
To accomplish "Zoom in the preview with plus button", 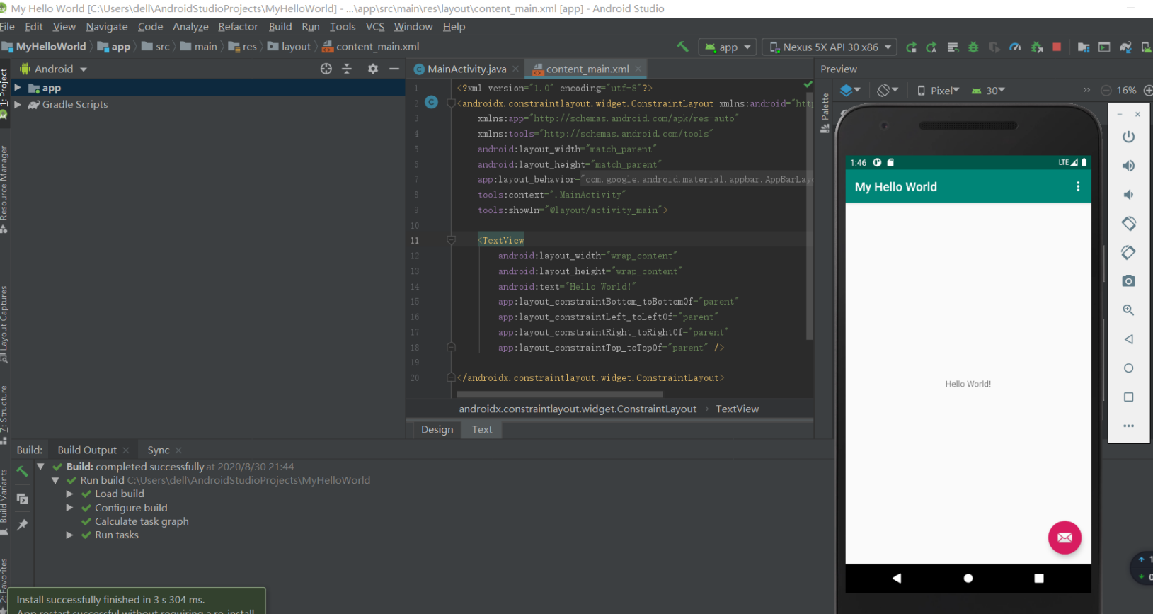I will [x=1147, y=90].
